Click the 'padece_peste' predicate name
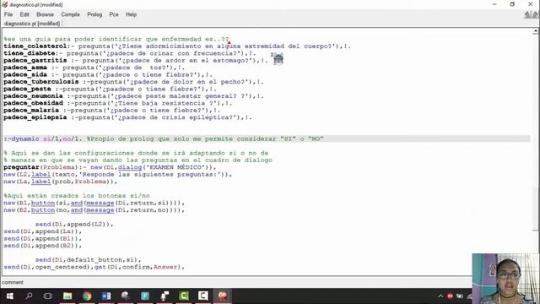 27,89
